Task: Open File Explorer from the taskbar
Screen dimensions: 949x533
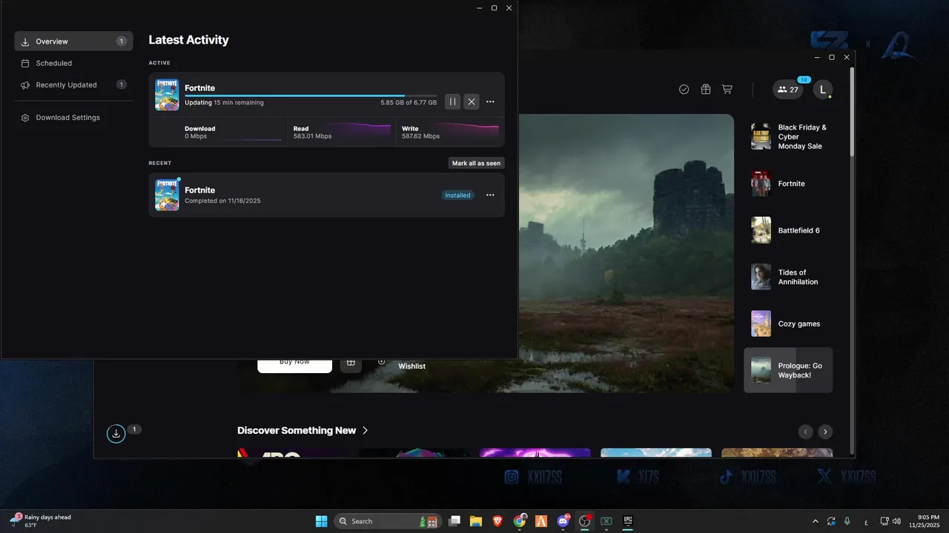Action: coord(476,521)
